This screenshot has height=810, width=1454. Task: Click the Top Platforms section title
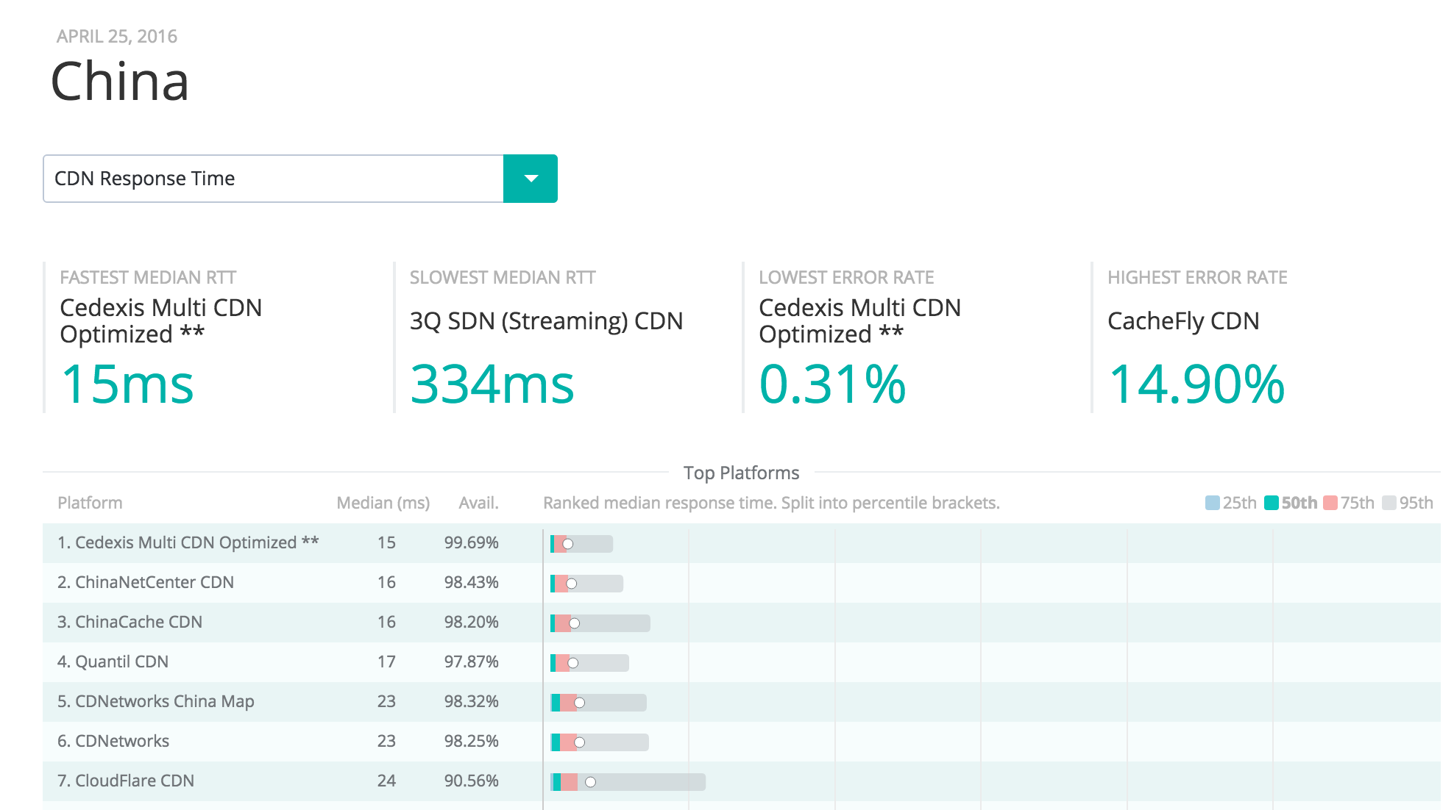coord(741,473)
